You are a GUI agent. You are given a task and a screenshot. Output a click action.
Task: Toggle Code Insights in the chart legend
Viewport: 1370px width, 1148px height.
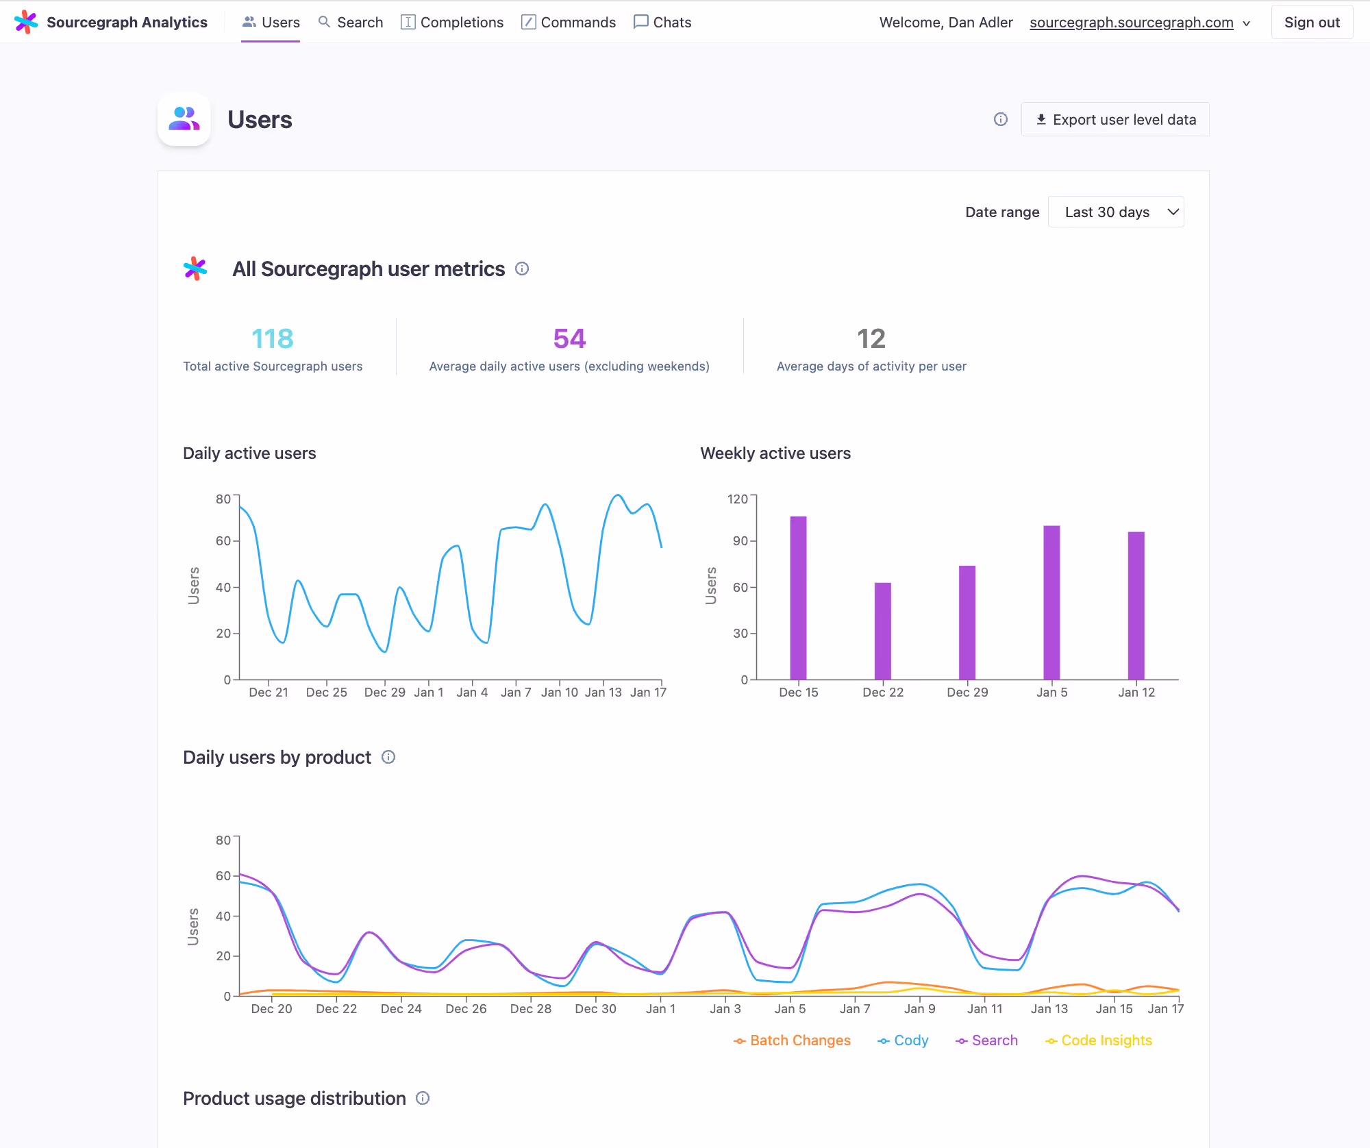(x=1106, y=1040)
